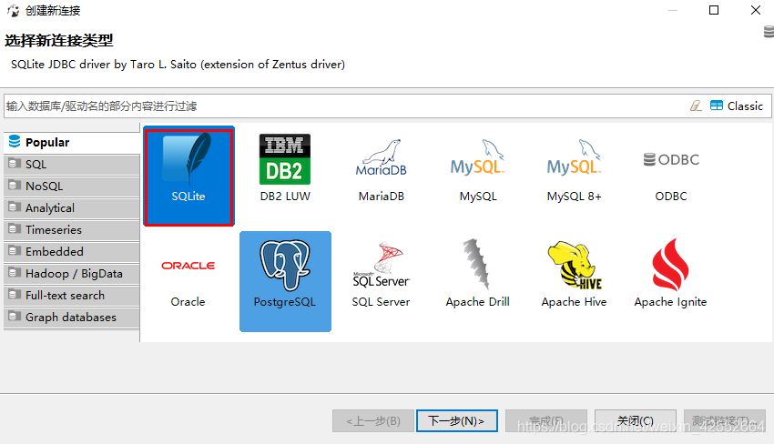Click the DBeaver icon in title bar

(13, 10)
